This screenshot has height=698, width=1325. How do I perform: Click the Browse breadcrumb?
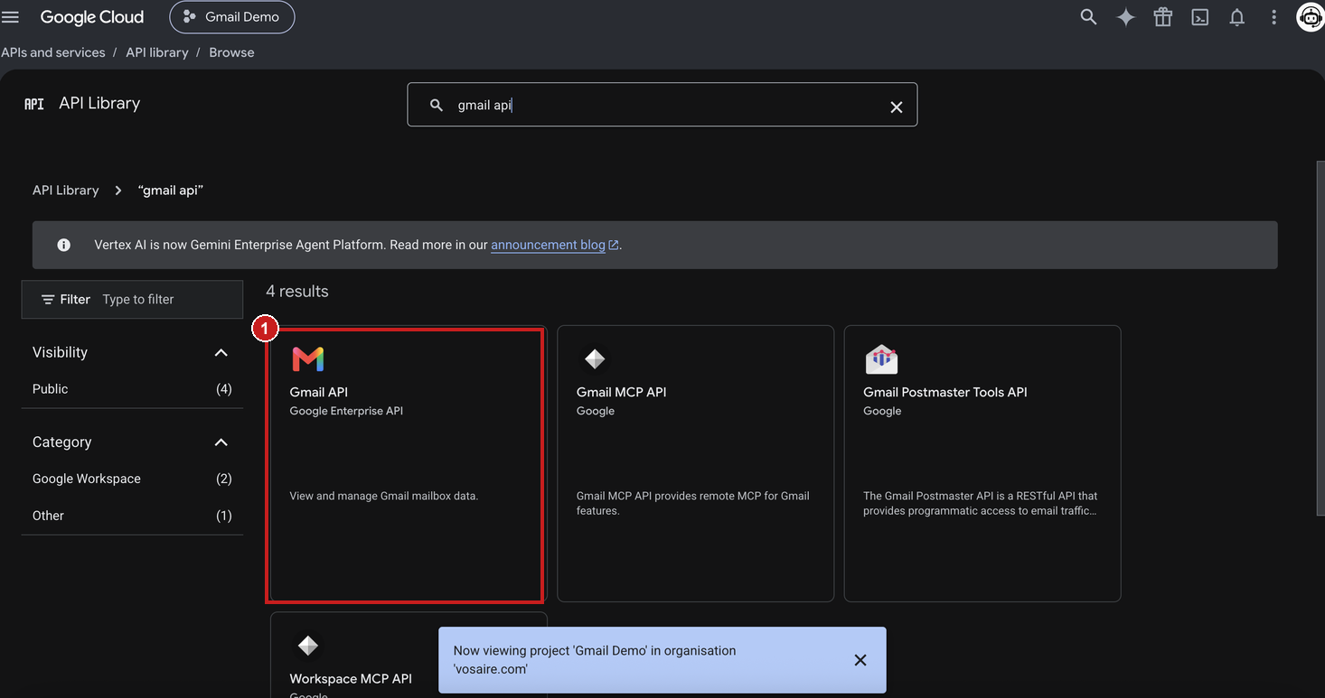231,52
